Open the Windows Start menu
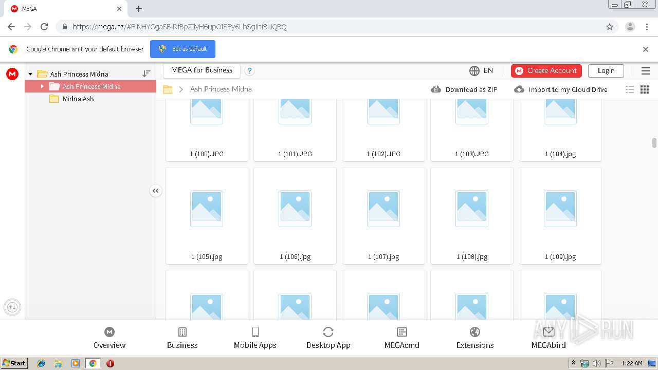Screen dimensions: 658x370 [x=14, y=363]
